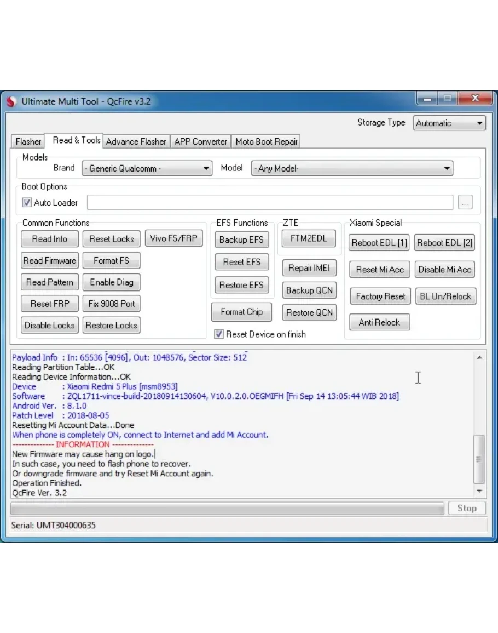The image size is (498, 633).
Task: Uncheck Reset Device on finish
Action: [x=219, y=334]
